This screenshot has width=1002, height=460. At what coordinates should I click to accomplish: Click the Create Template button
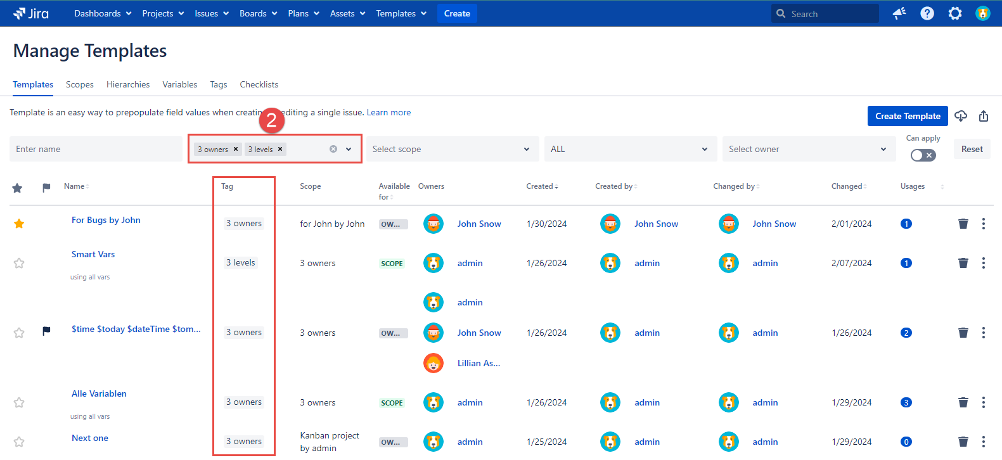[907, 116]
